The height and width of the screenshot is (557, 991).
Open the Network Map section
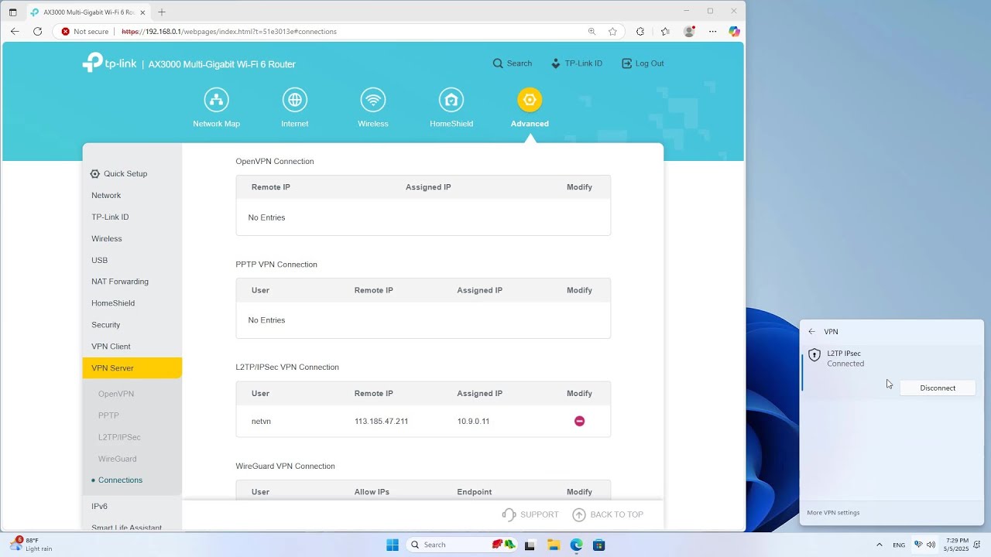(216, 108)
